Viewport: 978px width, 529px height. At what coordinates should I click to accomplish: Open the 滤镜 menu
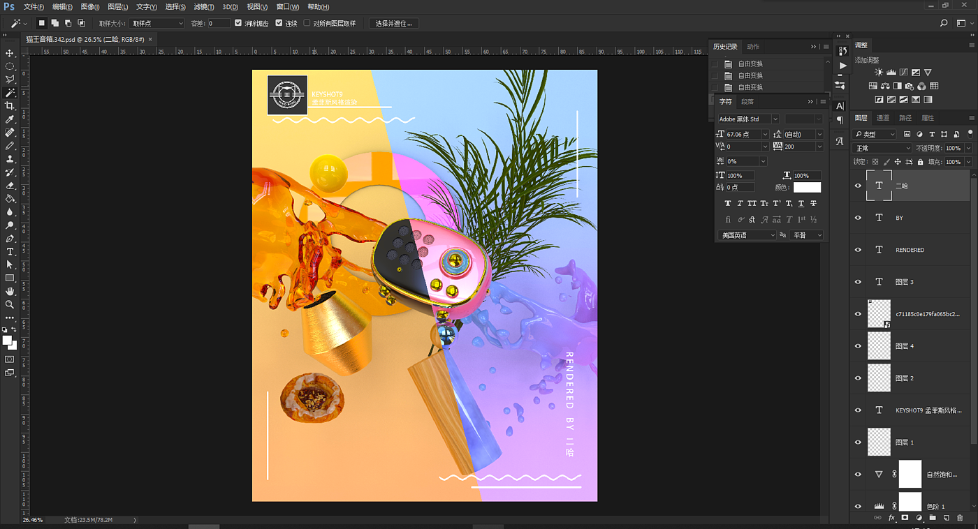tap(203, 7)
